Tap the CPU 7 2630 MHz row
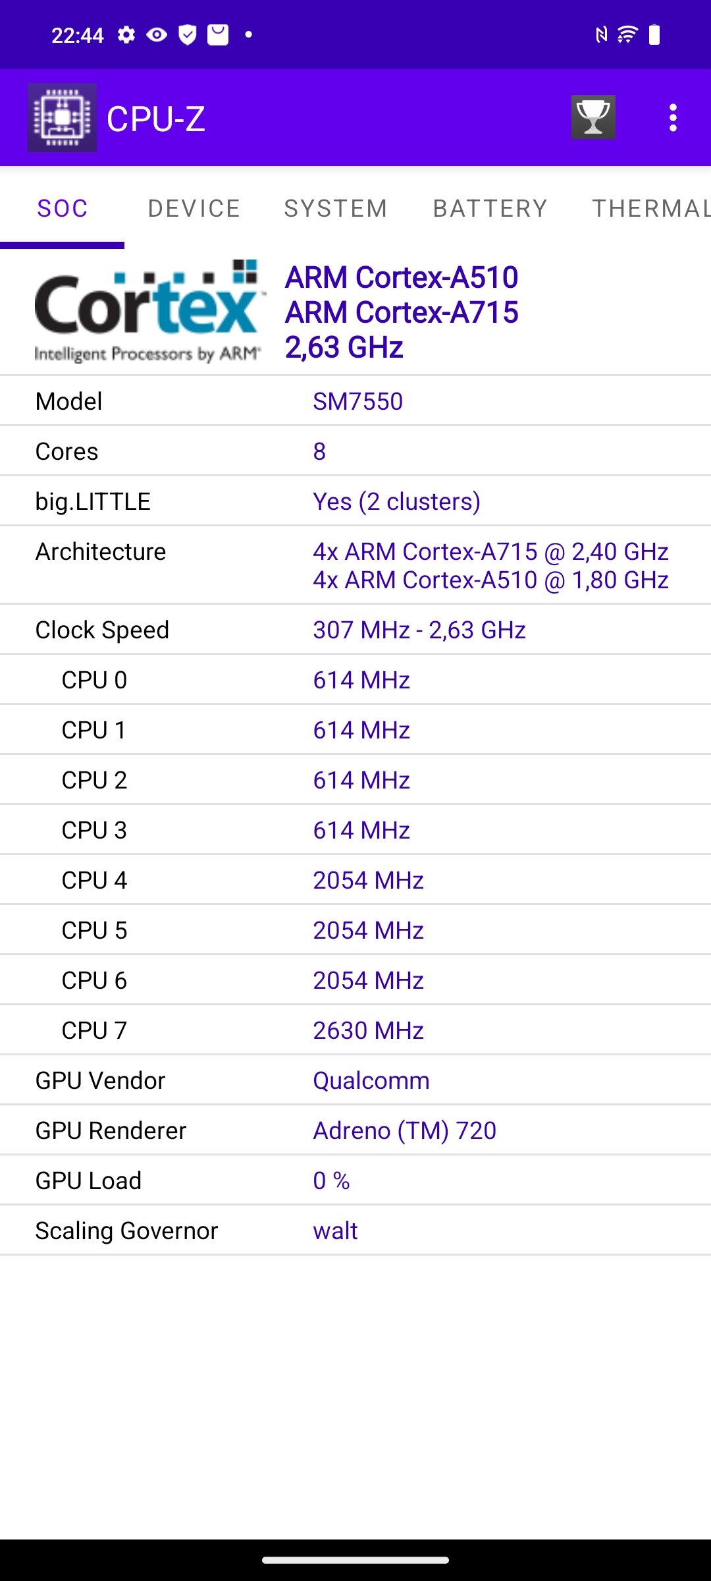Screen dimensions: 711x1581 [x=355, y=1030]
